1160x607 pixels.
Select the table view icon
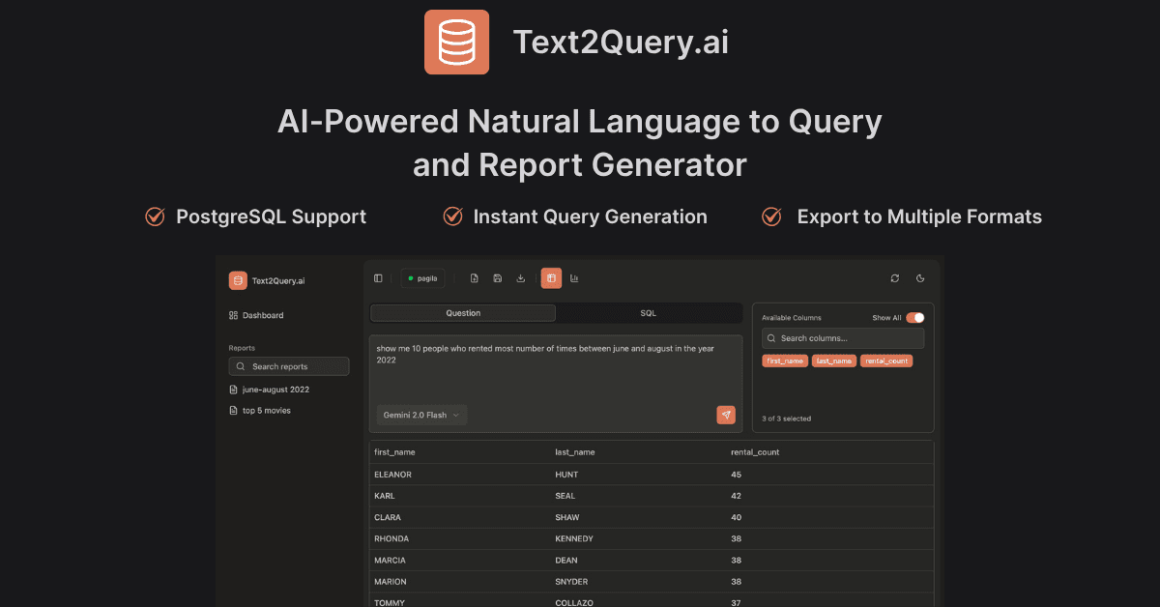pyautogui.click(x=551, y=277)
